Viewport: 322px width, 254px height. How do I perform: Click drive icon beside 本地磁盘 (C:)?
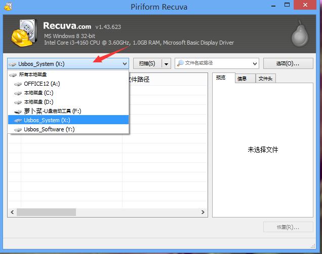click(x=18, y=93)
